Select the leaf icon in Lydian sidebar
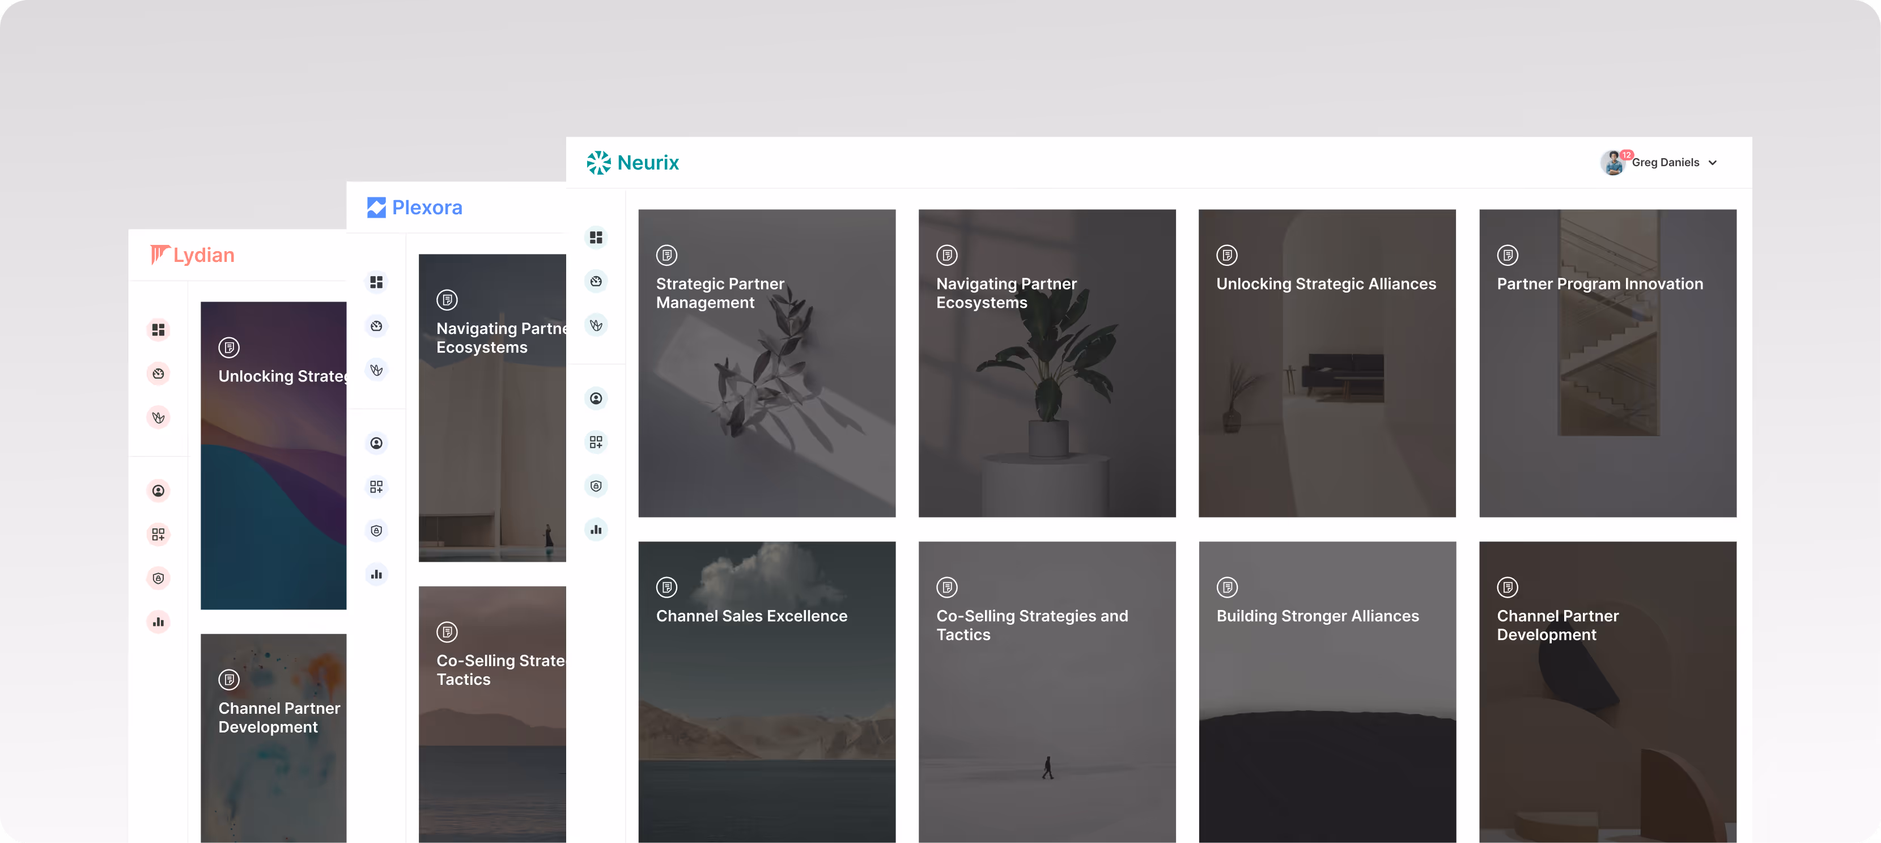The width and height of the screenshot is (1881, 843). (158, 417)
